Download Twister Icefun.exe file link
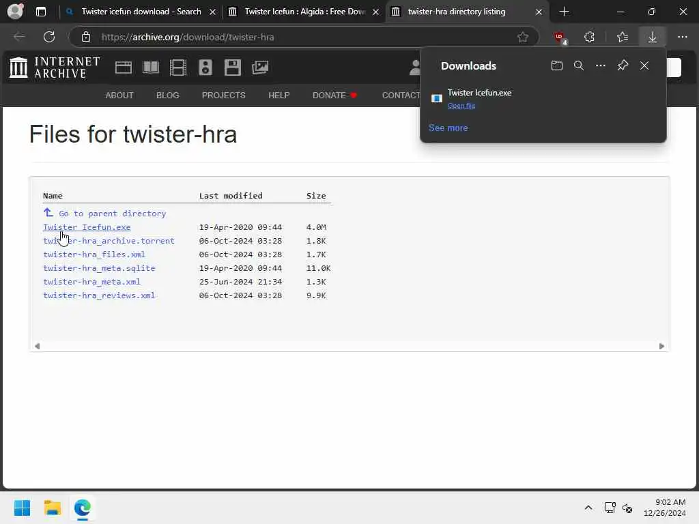699x524 pixels. 87,227
